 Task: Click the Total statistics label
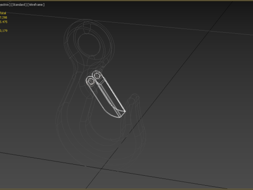point(3,13)
